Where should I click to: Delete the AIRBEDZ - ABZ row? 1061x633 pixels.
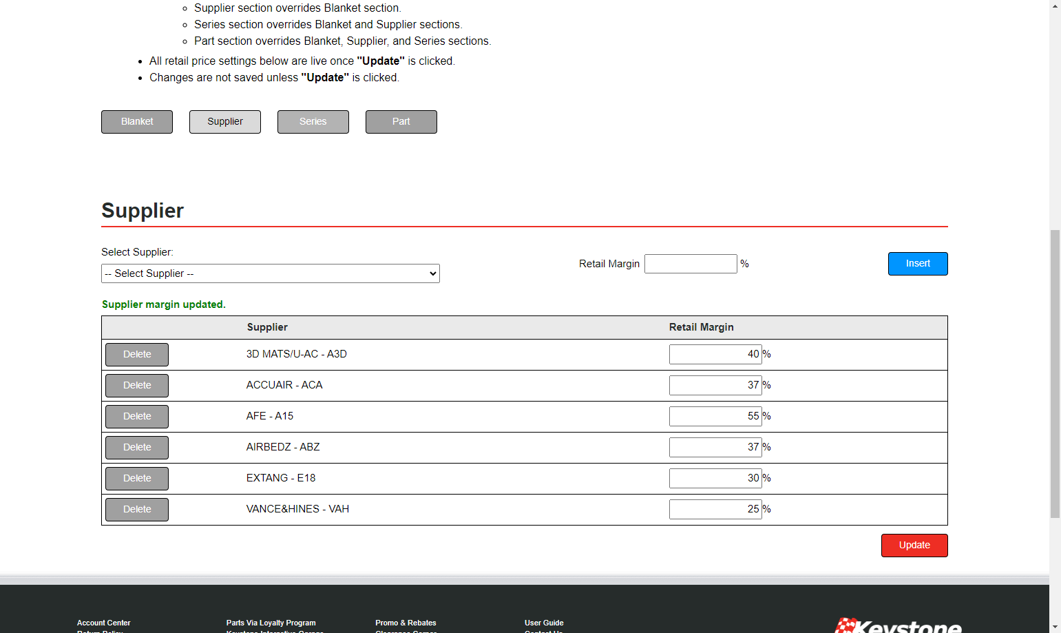coord(137,448)
